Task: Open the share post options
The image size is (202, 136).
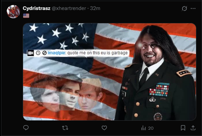Action: 193,128
